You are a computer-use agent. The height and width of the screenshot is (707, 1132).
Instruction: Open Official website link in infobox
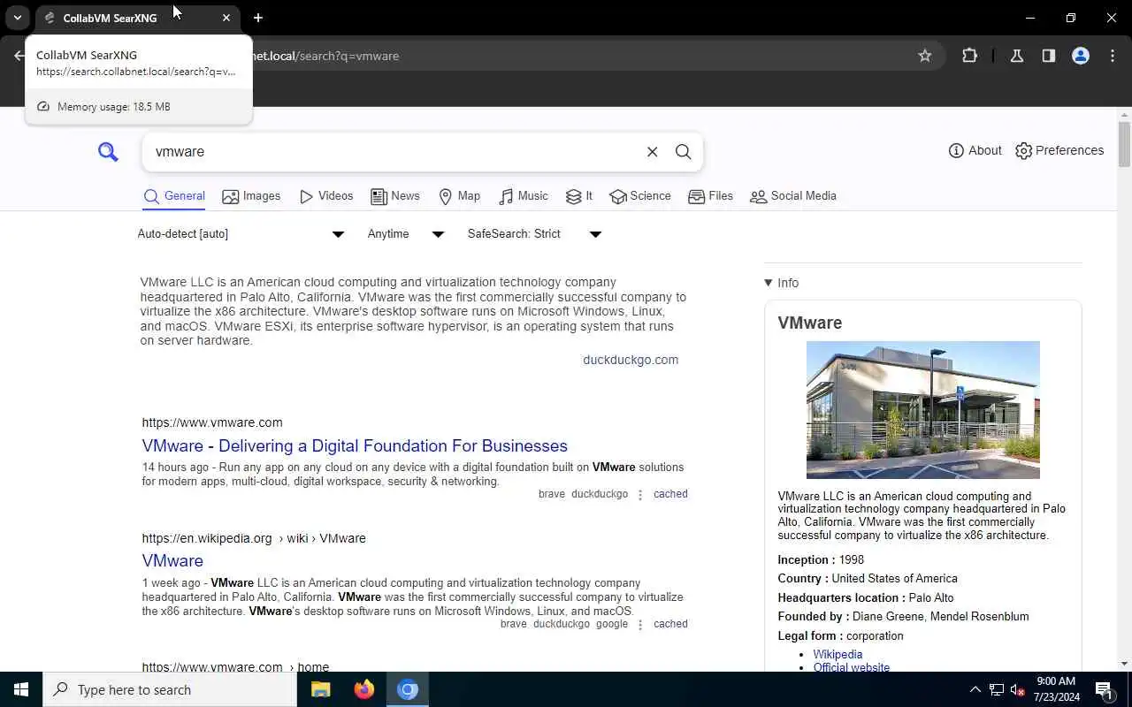tap(852, 667)
